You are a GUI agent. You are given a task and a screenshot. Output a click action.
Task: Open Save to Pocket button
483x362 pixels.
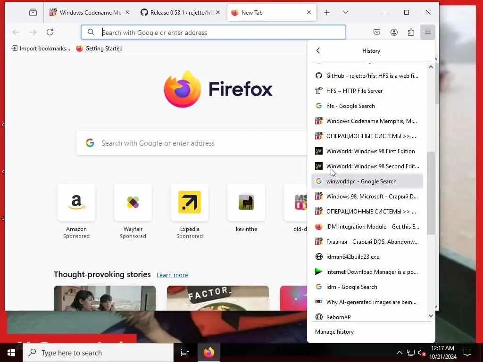(377, 32)
